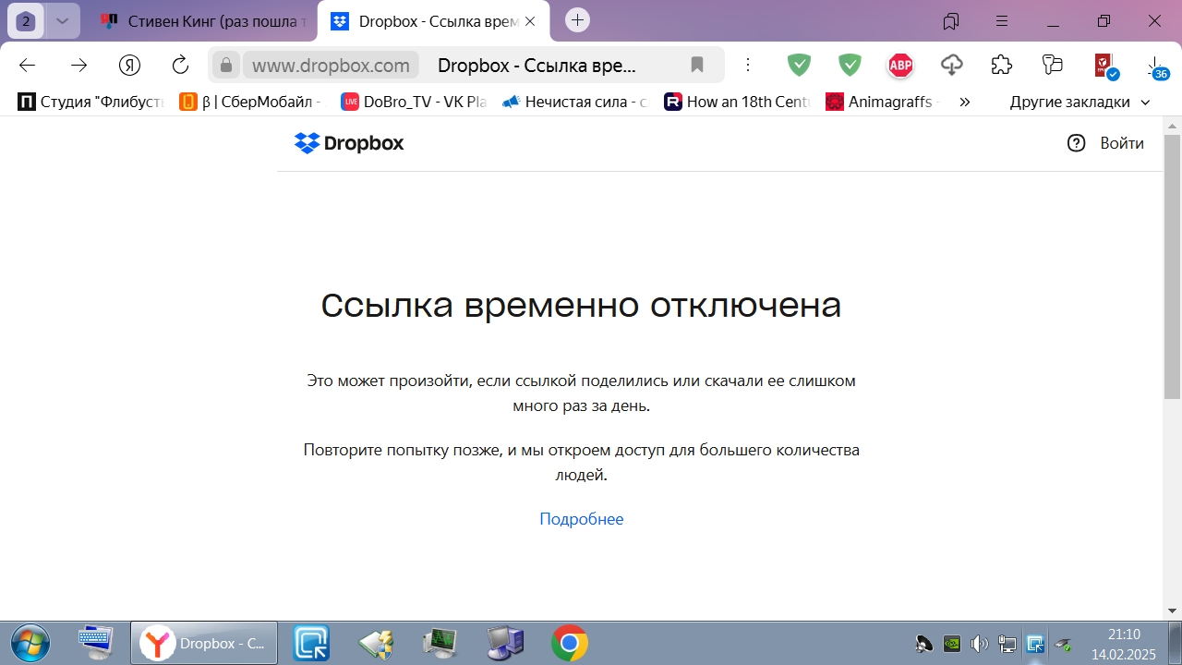This screenshot has height=665, width=1182.
Task: Open the ABP Adblock Plus extension
Action: coord(900,65)
